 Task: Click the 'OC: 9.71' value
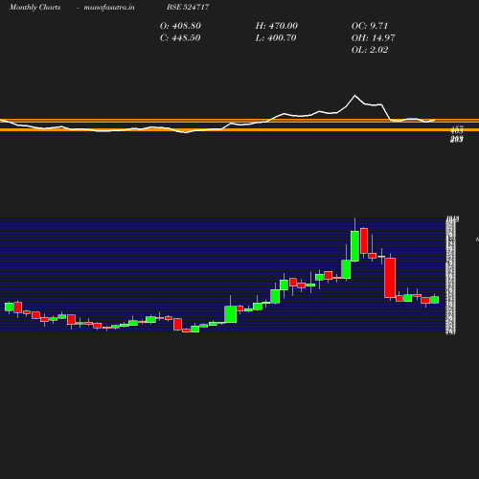tap(370, 26)
